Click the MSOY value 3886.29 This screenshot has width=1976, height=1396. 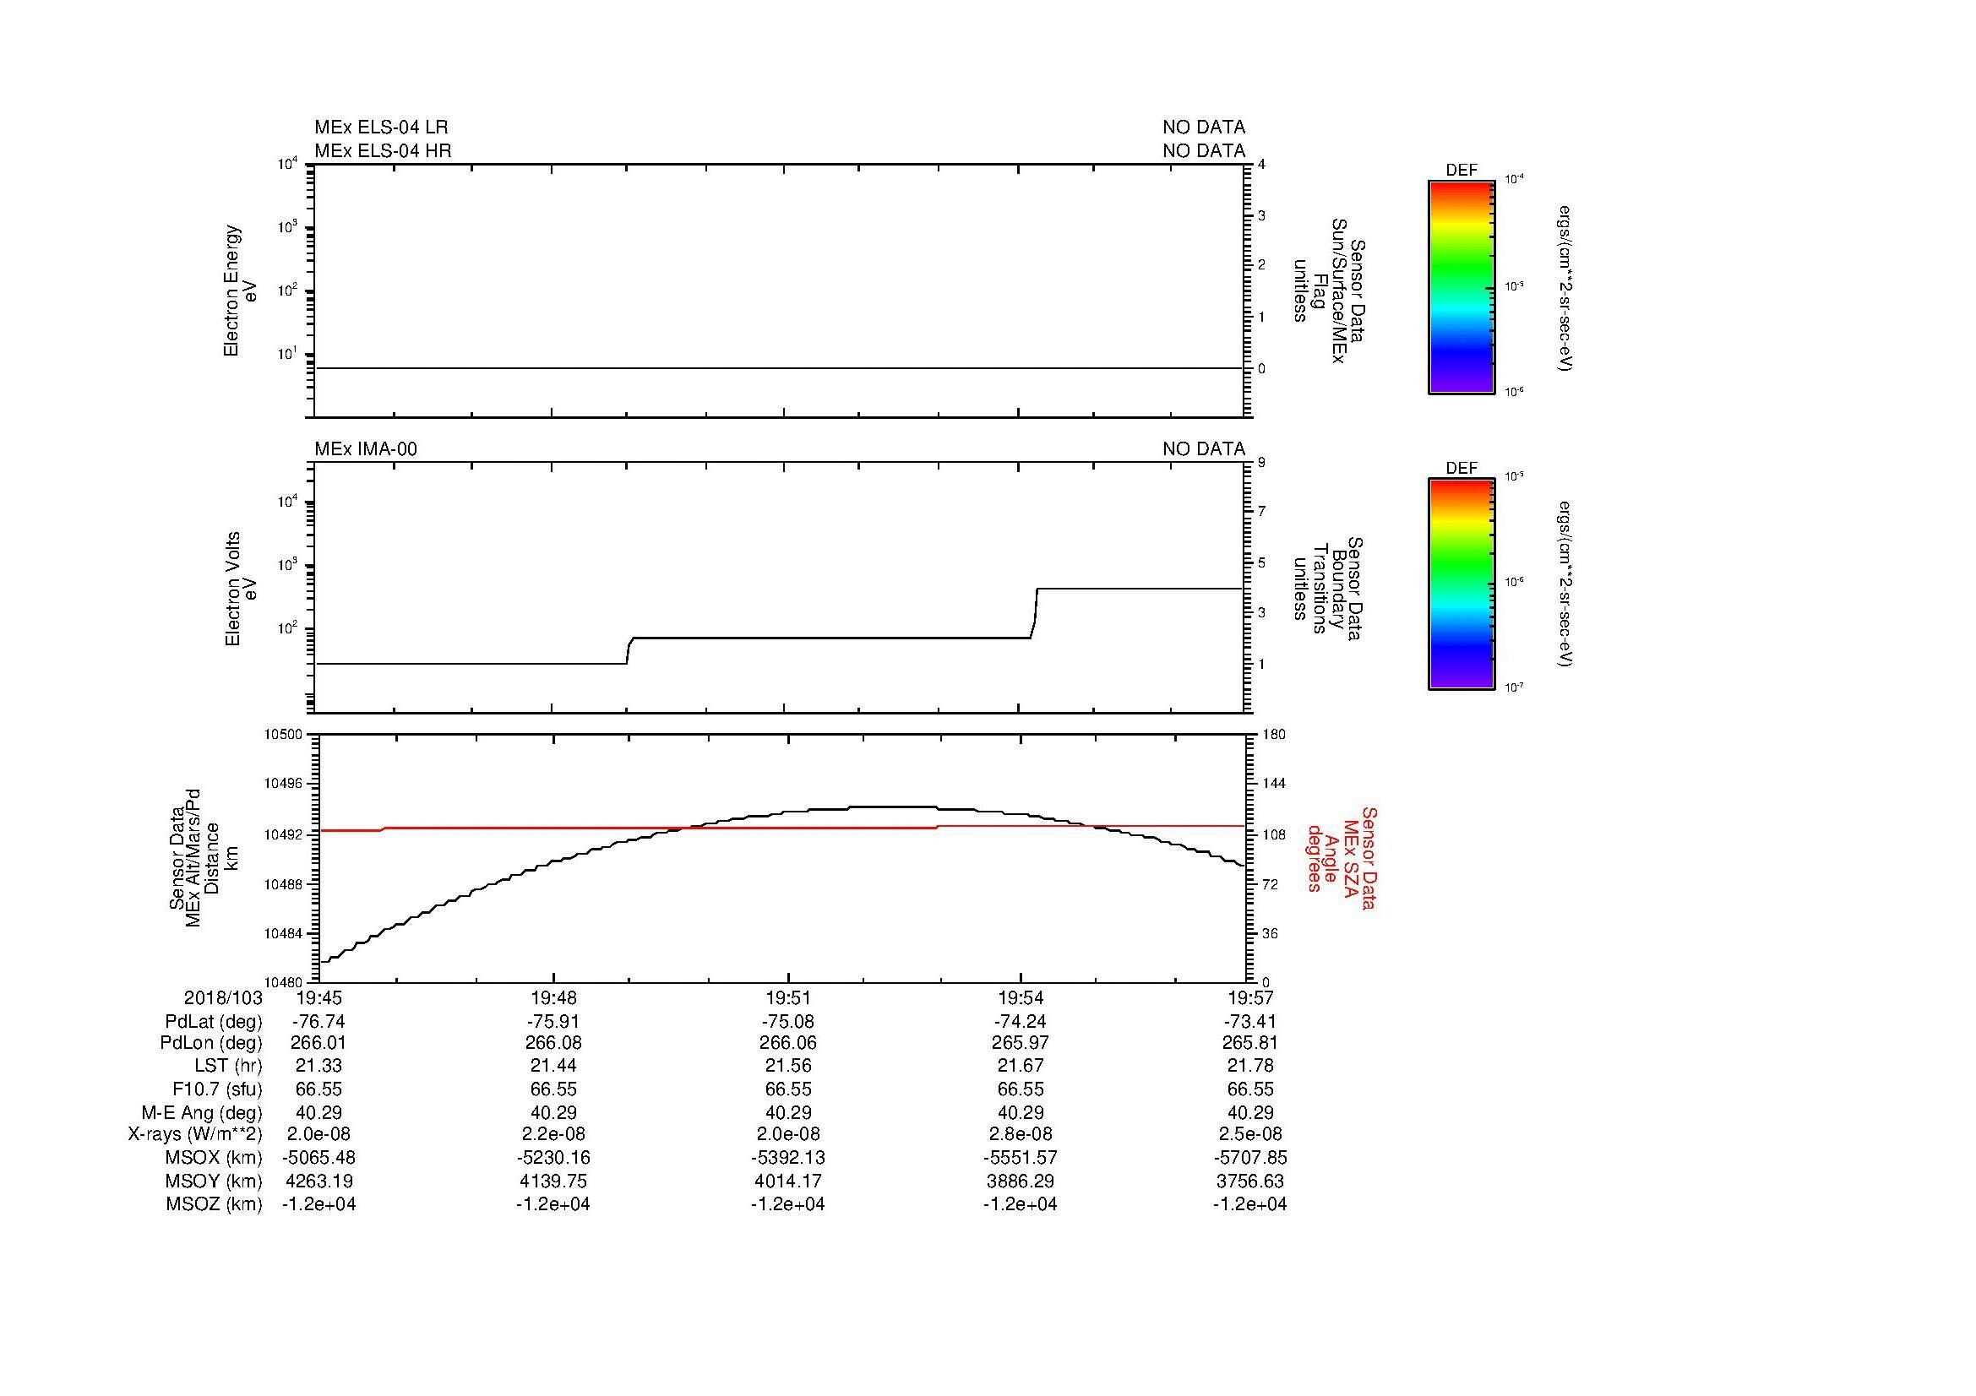(x=1021, y=1181)
